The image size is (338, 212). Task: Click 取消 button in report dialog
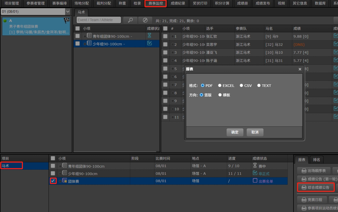[255, 132]
